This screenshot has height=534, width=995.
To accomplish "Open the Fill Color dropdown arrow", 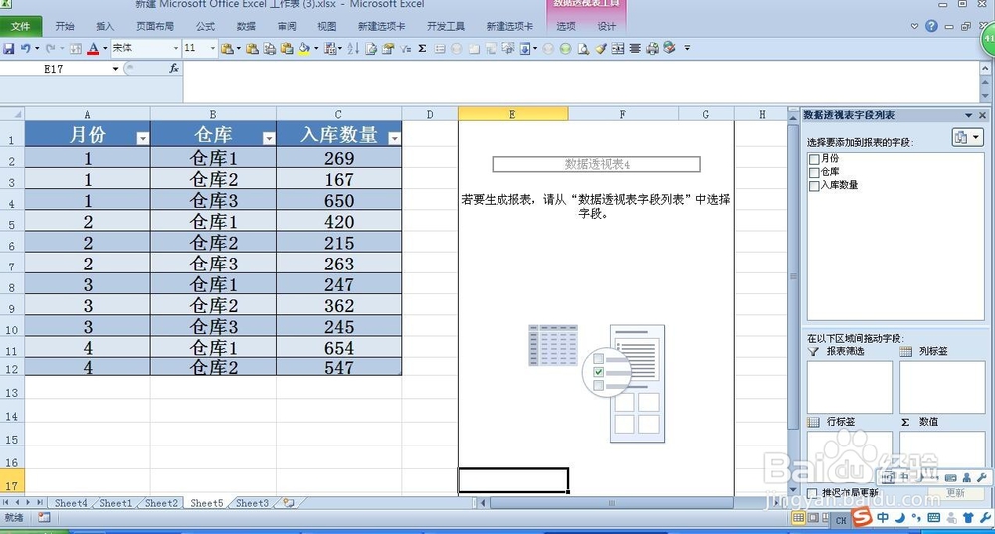I will pyautogui.click(x=316, y=48).
